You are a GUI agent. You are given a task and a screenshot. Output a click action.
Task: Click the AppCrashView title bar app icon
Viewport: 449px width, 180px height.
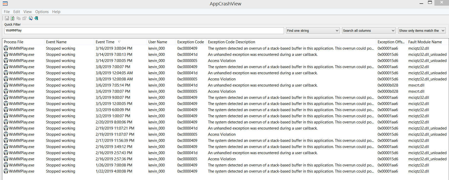click(x=5, y=4)
